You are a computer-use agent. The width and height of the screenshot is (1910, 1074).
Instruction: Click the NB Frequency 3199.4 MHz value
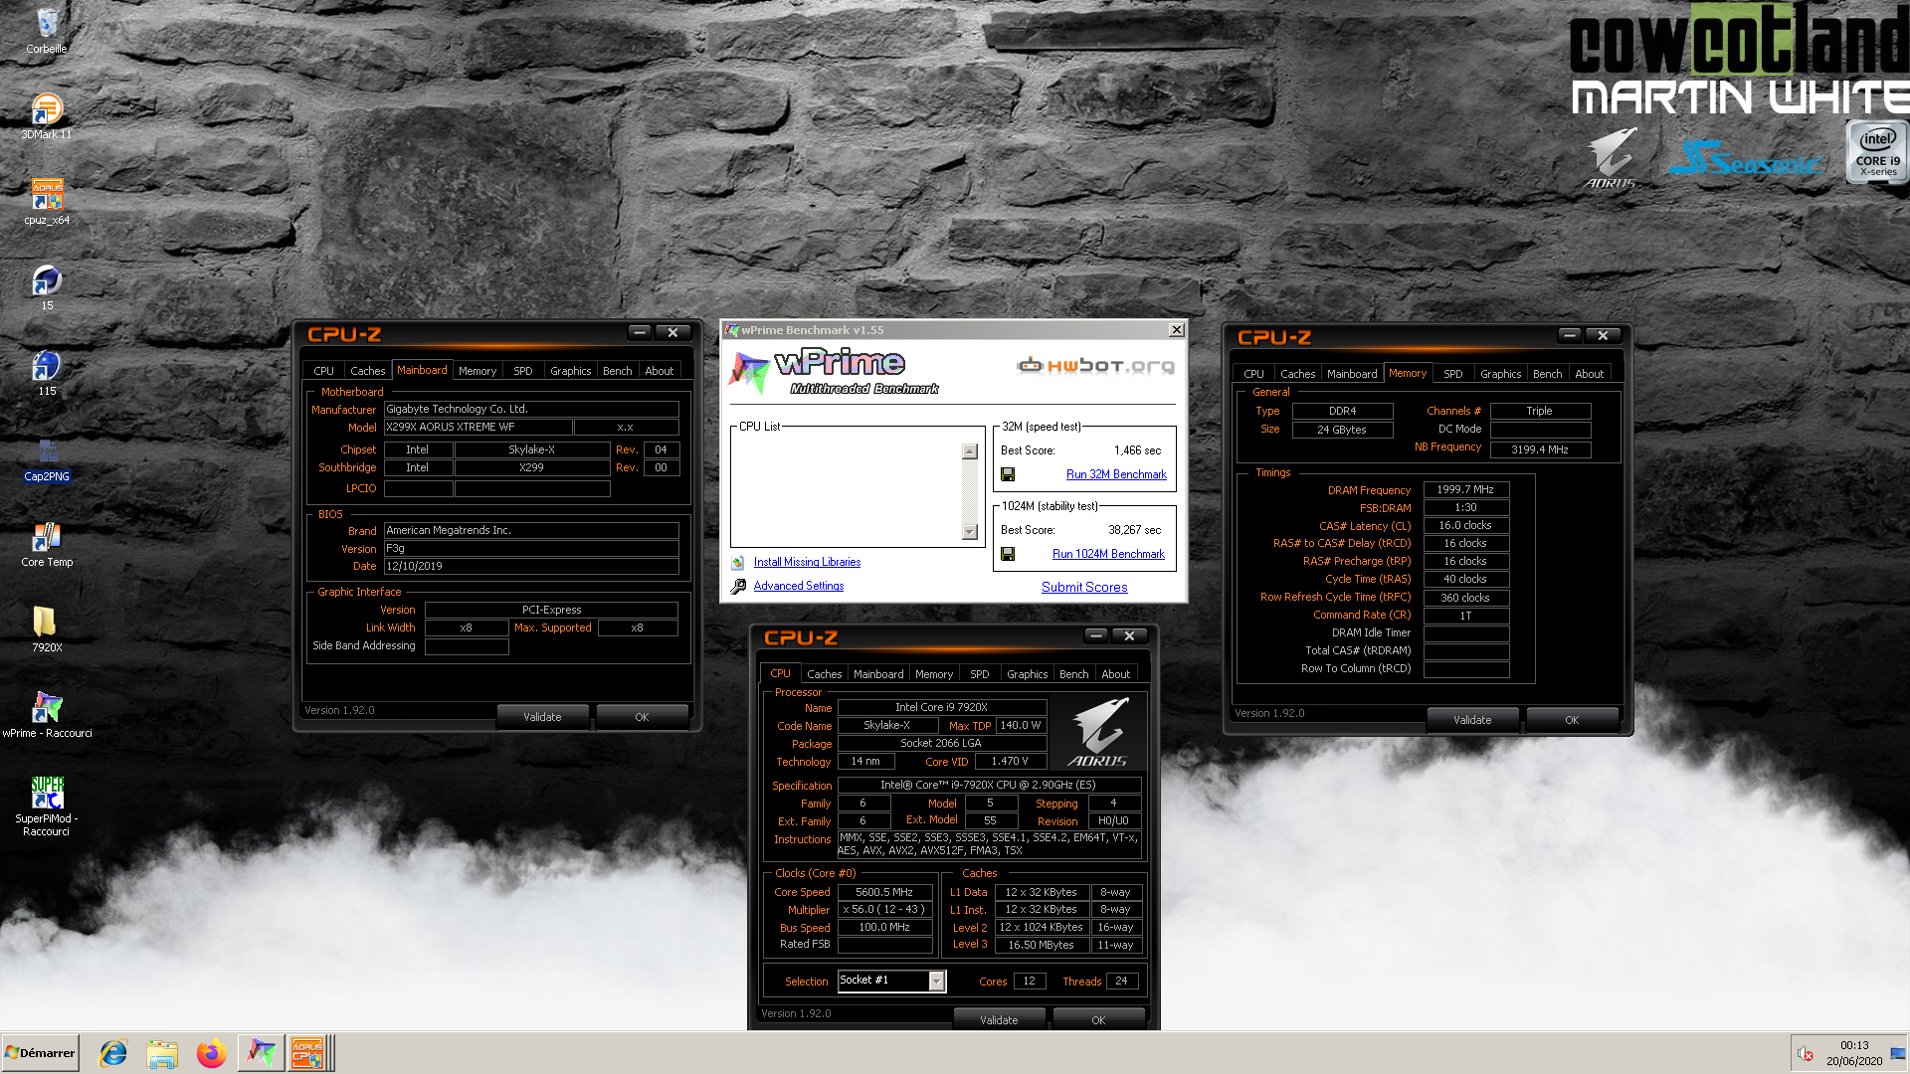coord(1540,449)
